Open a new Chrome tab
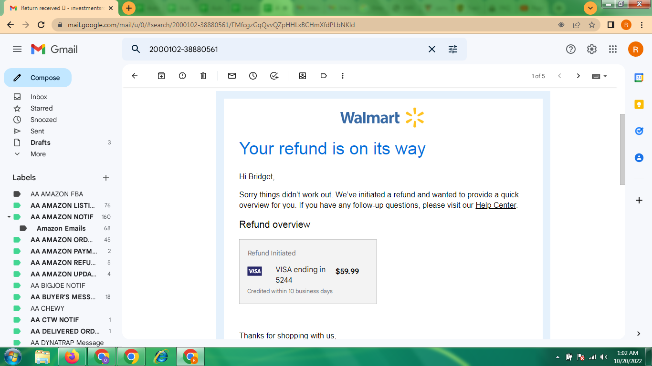 [x=129, y=8]
